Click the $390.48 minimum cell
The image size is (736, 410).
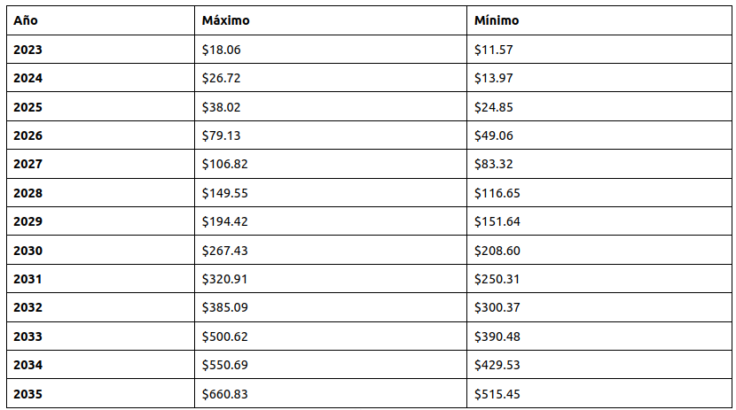click(497, 337)
